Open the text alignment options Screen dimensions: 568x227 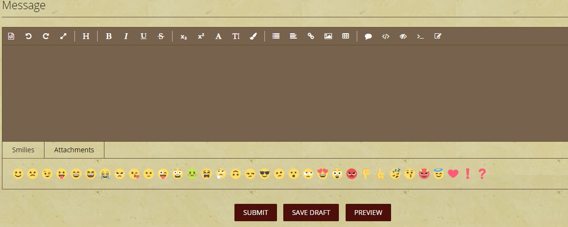click(x=293, y=36)
